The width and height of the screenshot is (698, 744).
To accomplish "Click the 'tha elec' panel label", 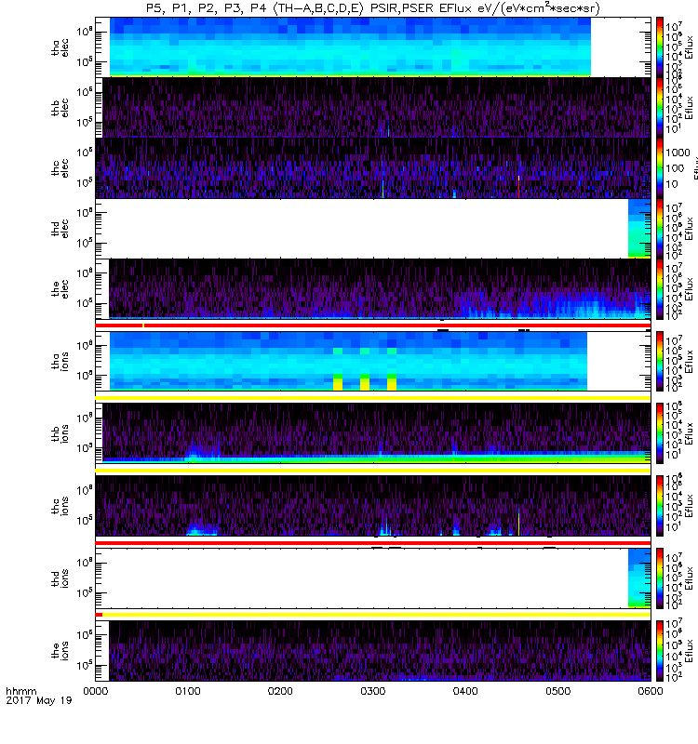I will click(x=60, y=47).
